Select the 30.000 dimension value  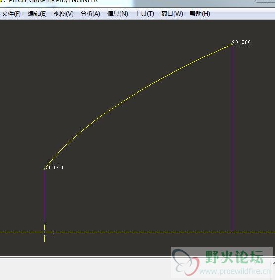pos(54,168)
